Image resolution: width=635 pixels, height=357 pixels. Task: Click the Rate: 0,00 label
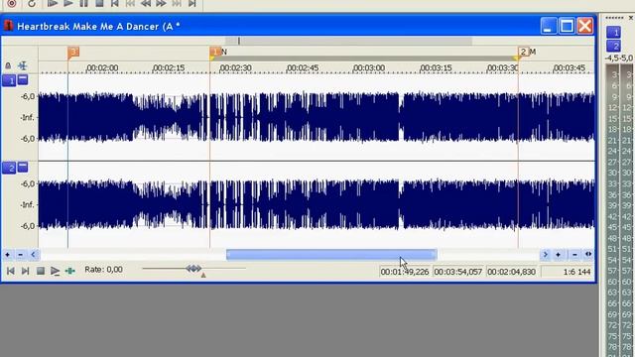click(x=103, y=270)
